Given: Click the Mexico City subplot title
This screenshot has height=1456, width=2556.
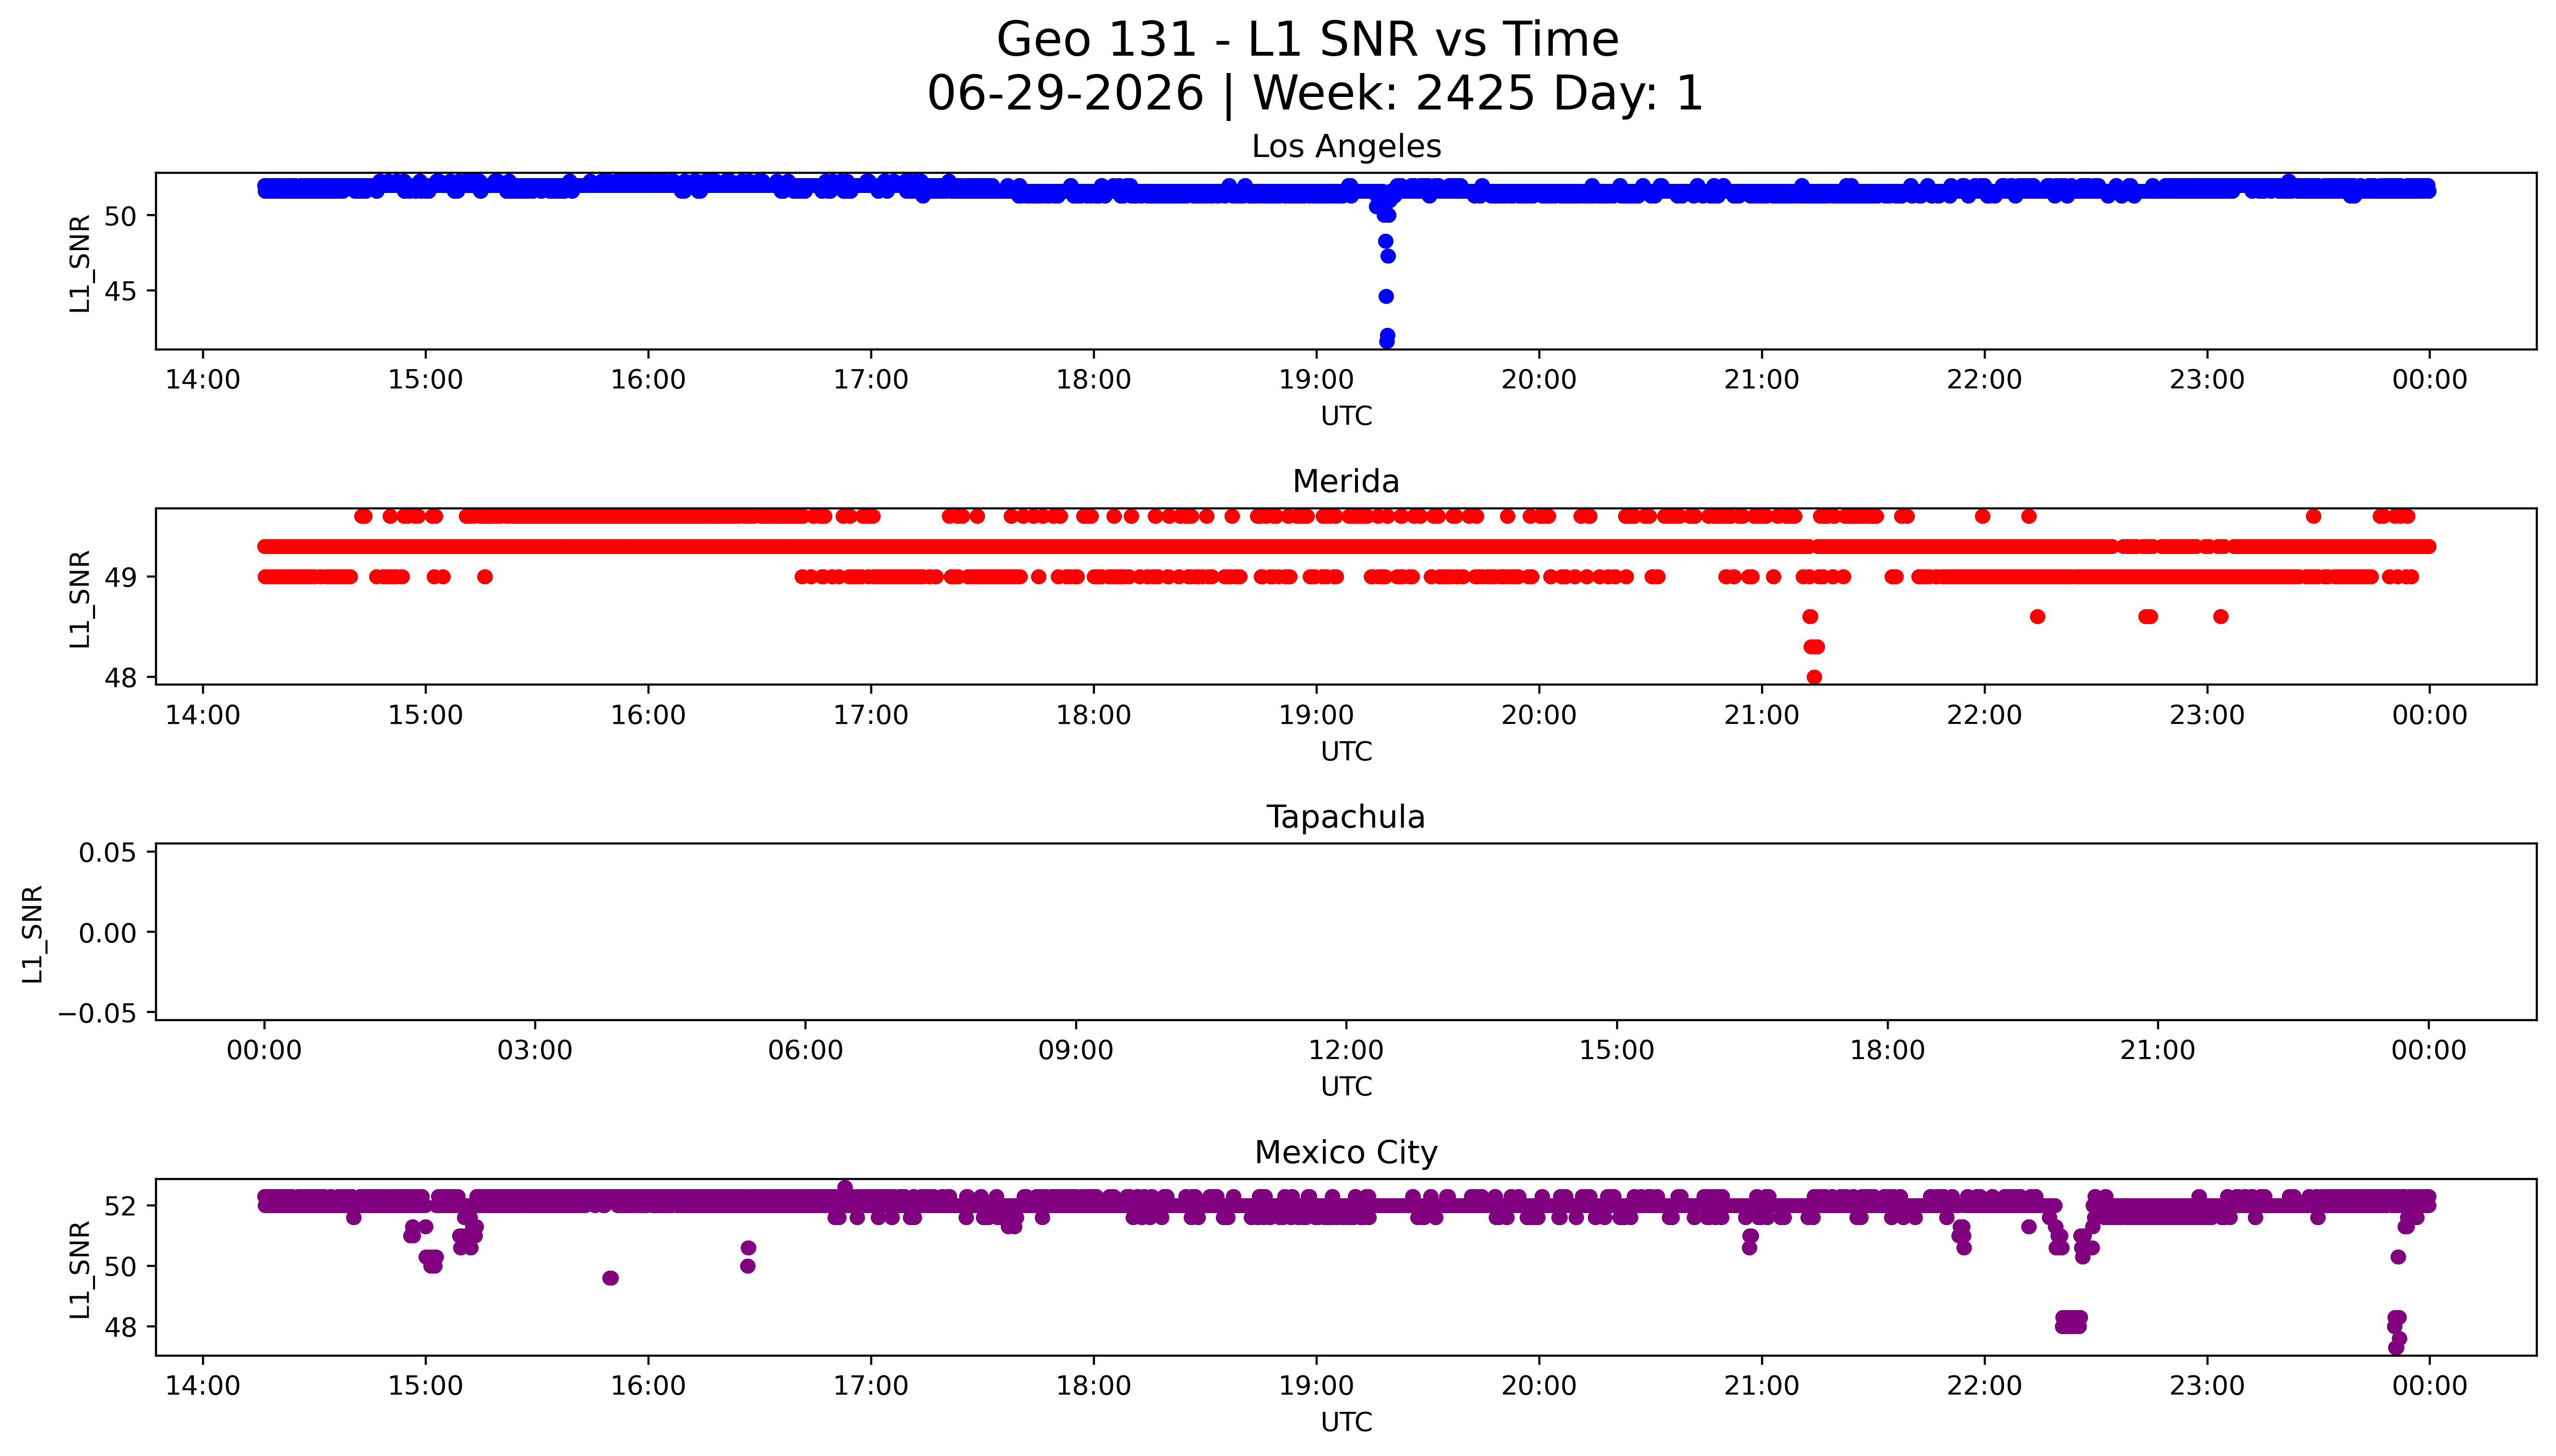Looking at the screenshot, I should [x=1345, y=1152].
